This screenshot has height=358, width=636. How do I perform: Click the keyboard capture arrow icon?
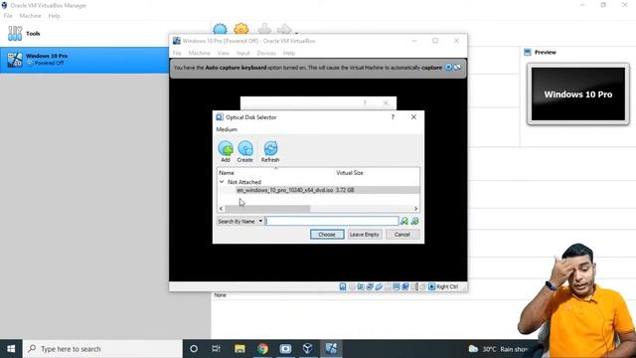click(x=431, y=286)
